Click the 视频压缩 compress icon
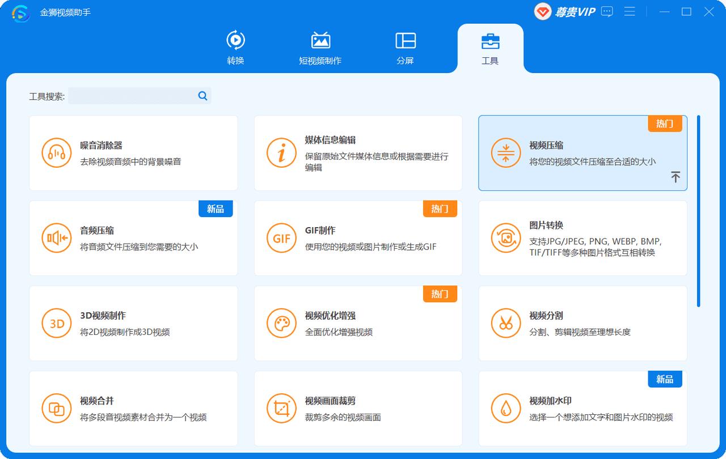Screen dimensions: 726x459 pyautogui.click(x=506, y=153)
